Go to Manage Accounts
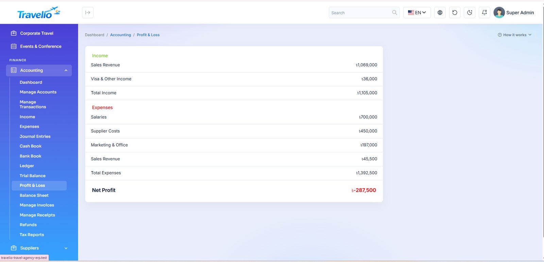The image size is (544, 262). click(x=38, y=92)
